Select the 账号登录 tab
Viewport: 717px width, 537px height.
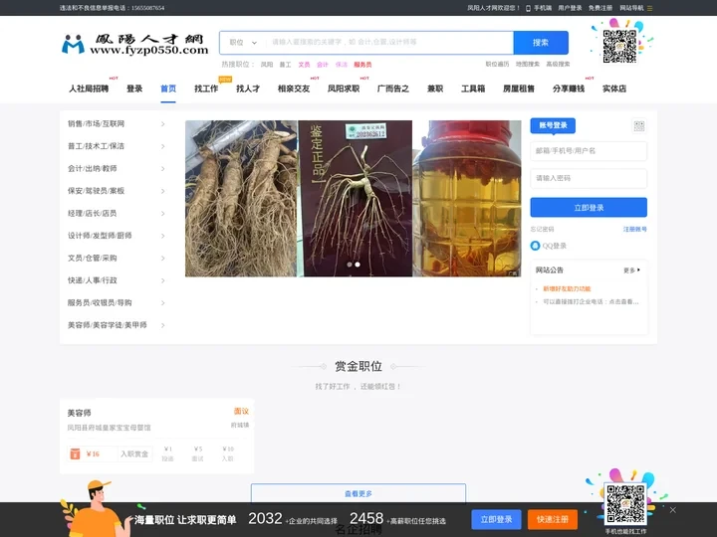click(x=553, y=125)
